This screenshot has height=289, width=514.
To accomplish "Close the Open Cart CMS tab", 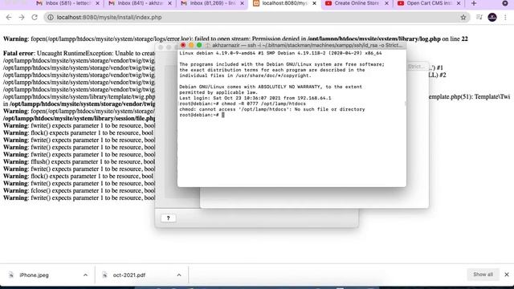I will [x=459, y=3].
